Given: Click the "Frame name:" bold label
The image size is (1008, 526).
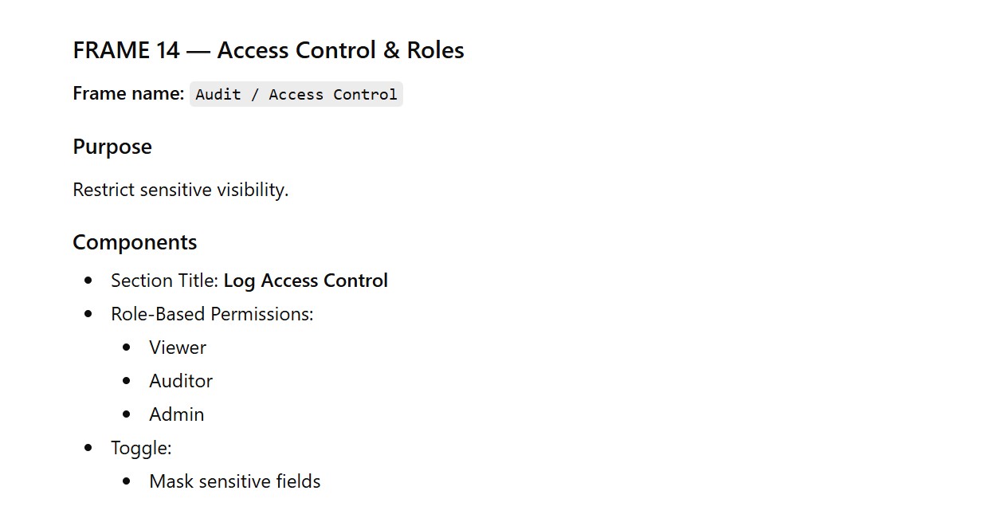Looking at the screenshot, I should click(x=128, y=94).
